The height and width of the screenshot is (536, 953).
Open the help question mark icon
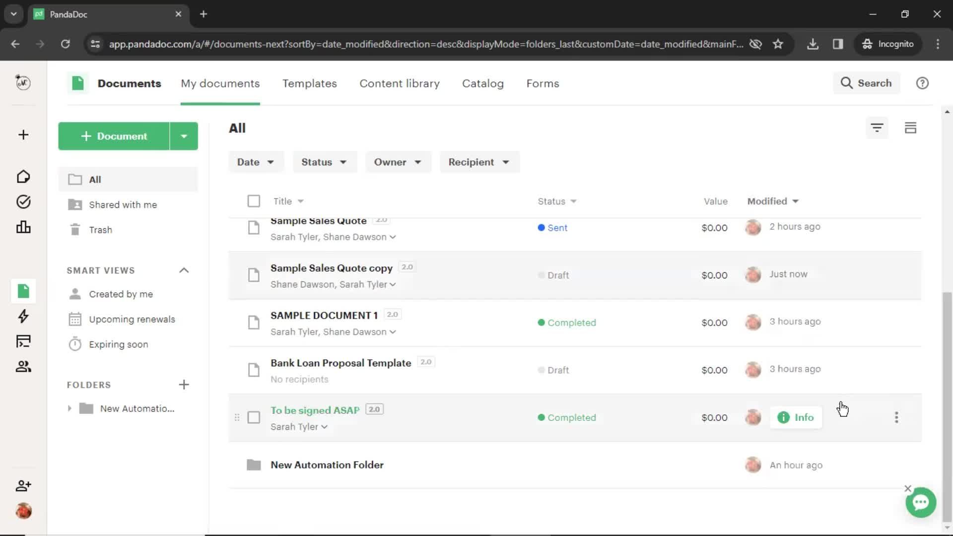point(922,83)
